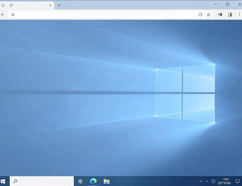This screenshot has height=186, width=242.
Task: Click the second chevron in system tray
Action: click(207, 182)
